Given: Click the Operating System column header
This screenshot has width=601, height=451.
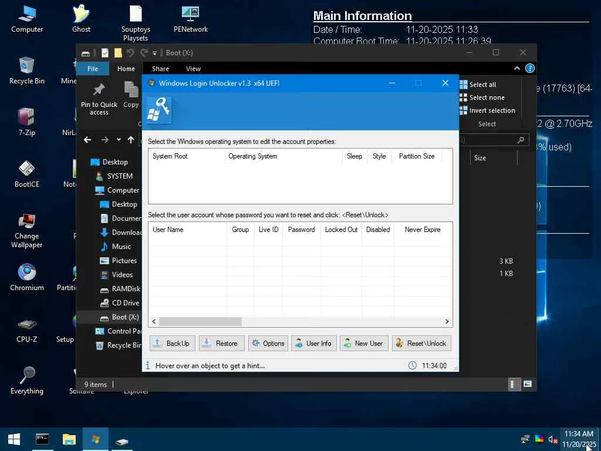Looking at the screenshot, I should [283, 156].
